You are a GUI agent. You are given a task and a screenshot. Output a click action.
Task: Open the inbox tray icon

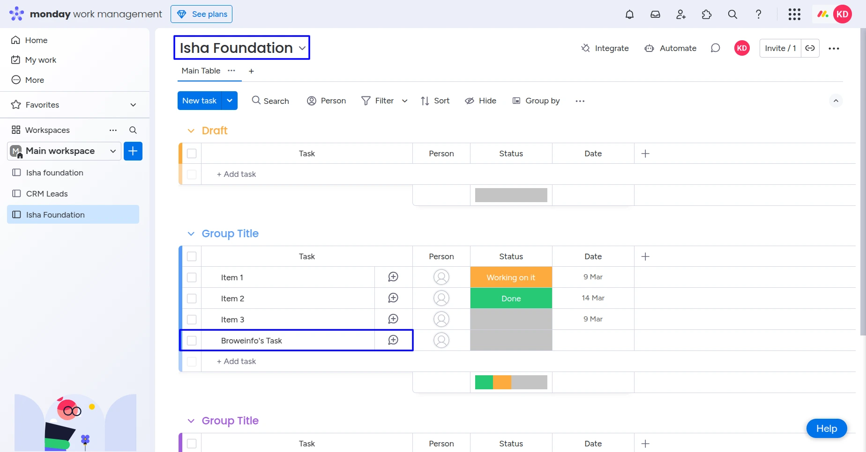(x=655, y=15)
